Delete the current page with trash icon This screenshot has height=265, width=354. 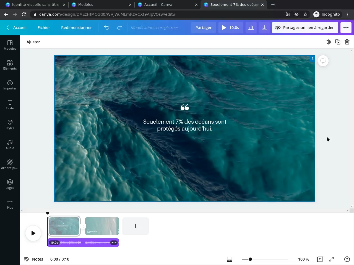pos(347,42)
